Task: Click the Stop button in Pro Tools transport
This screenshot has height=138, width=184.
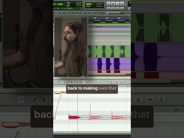Action: point(113,4)
